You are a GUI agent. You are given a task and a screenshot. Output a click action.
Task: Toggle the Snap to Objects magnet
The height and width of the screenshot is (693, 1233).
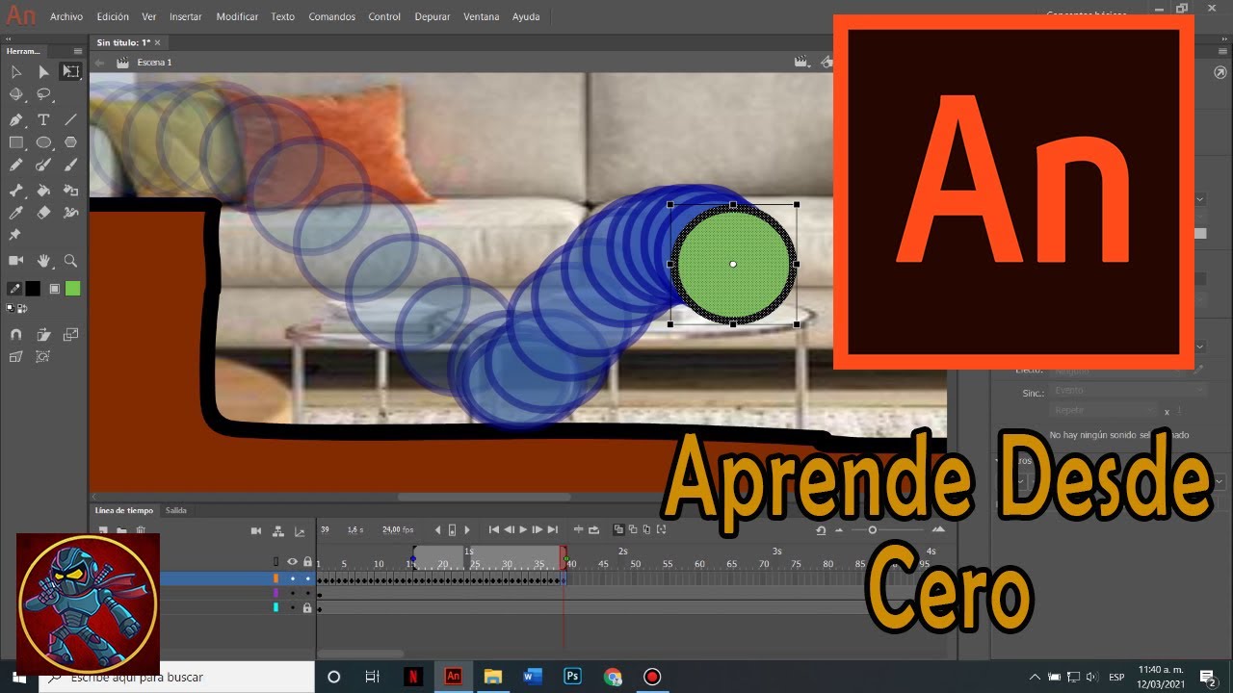tap(16, 335)
